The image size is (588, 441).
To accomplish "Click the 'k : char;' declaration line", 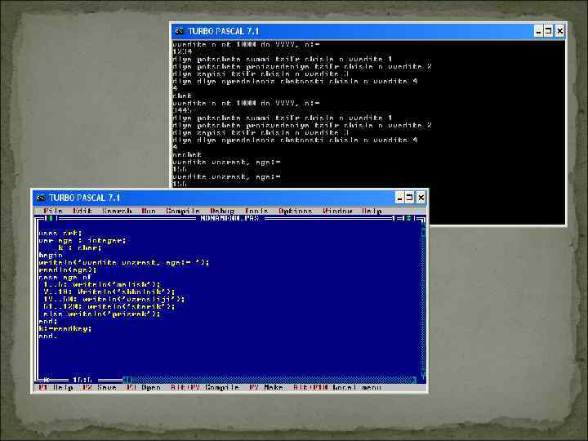I will (x=79, y=248).
